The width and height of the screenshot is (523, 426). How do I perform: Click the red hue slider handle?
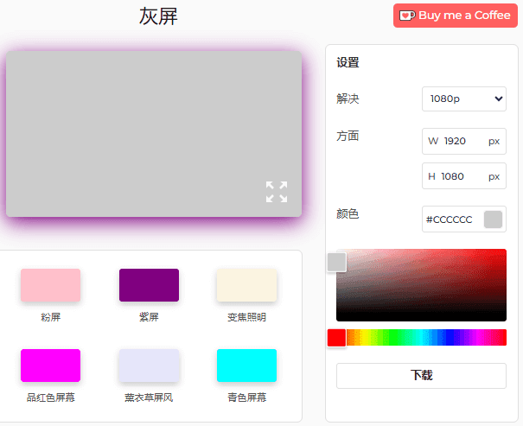coord(336,338)
